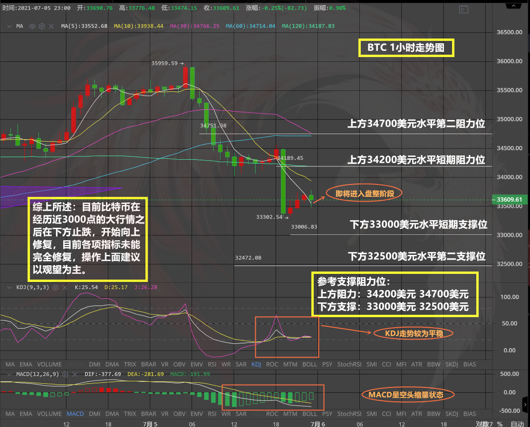Select EMA in bottom MACD panel indicator bar

(26, 414)
